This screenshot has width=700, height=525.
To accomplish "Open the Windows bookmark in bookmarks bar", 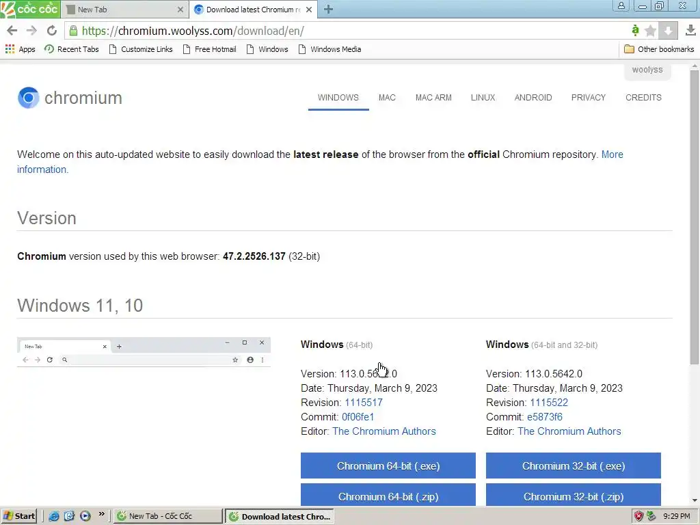I will (x=267, y=49).
